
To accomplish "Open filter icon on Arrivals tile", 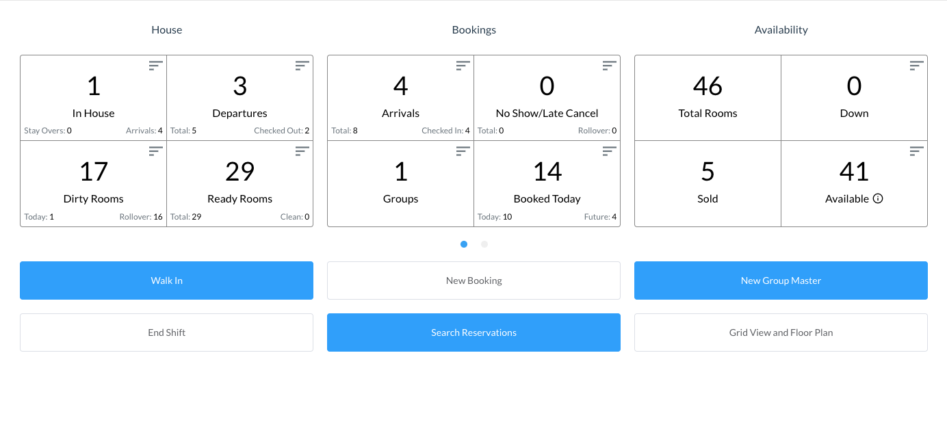I will pos(463,66).
